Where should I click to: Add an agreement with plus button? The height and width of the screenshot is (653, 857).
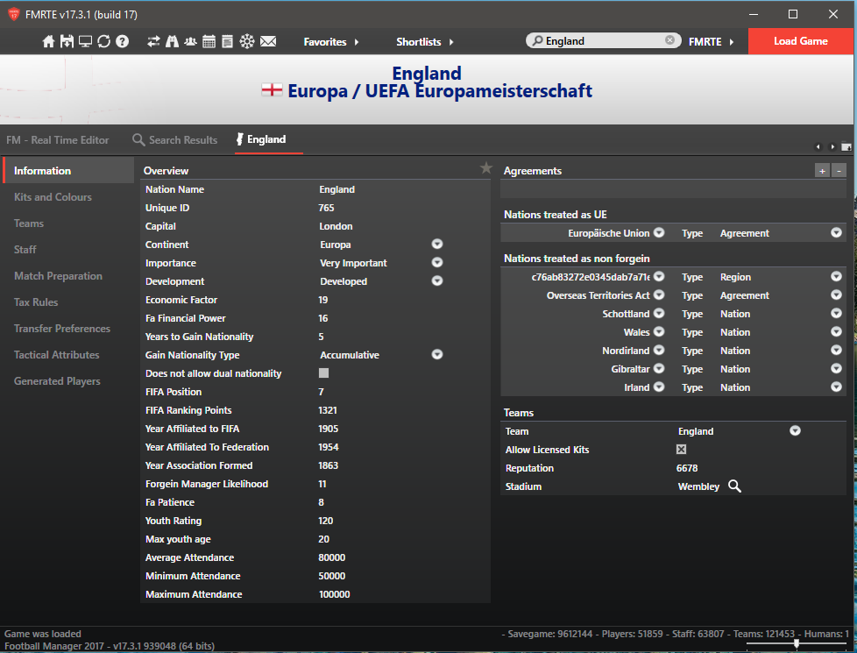[822, 171]
